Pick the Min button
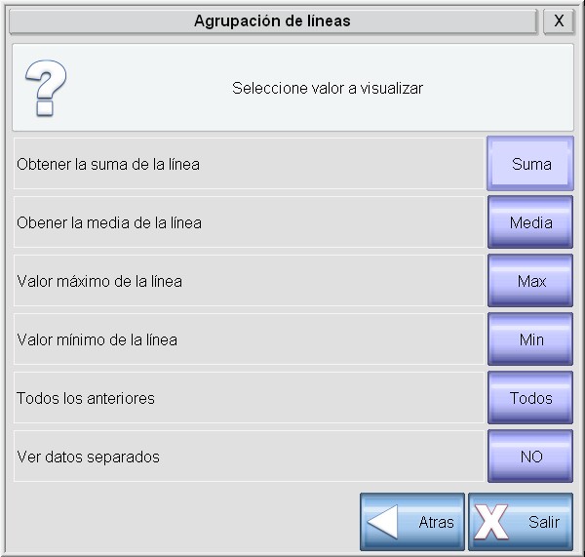Viewport: 585px width, 557px height. pyautogui.click(x=530, y=339)
